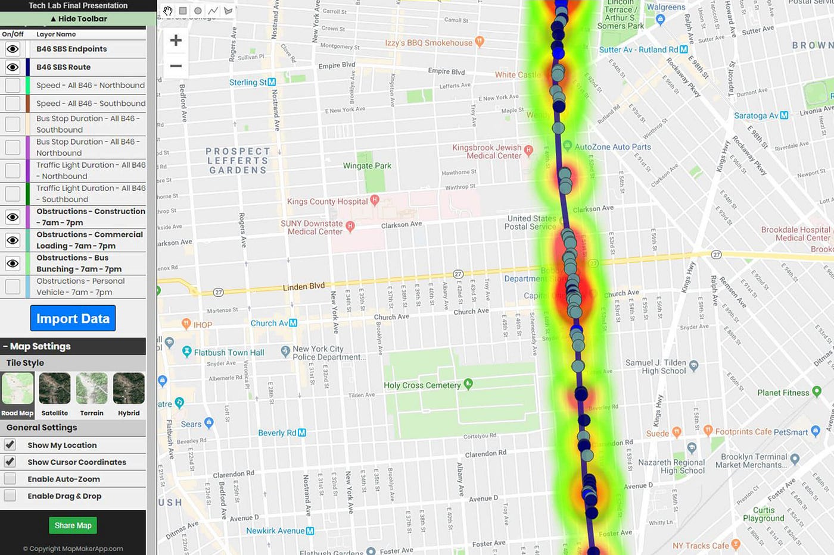Click the Sterling St subway marker

(272, 82)
